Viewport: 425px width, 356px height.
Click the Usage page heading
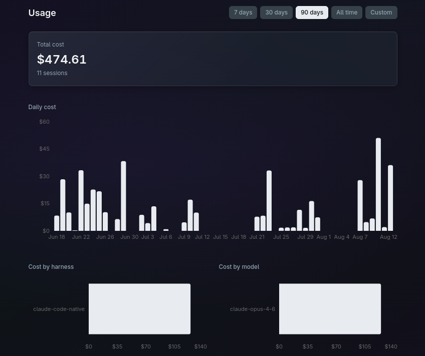point(42,13)
